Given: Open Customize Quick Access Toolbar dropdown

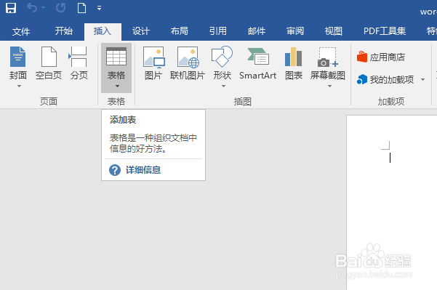Looking at the screenshot, I should [99, 8].
